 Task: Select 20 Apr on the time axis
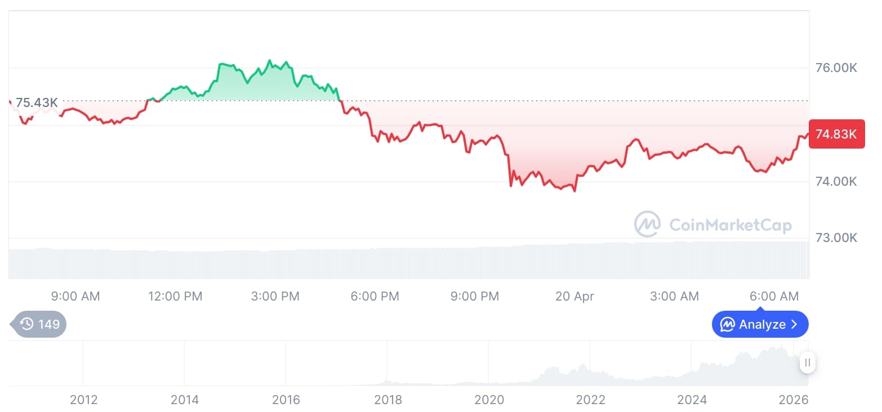click(574, 295)
